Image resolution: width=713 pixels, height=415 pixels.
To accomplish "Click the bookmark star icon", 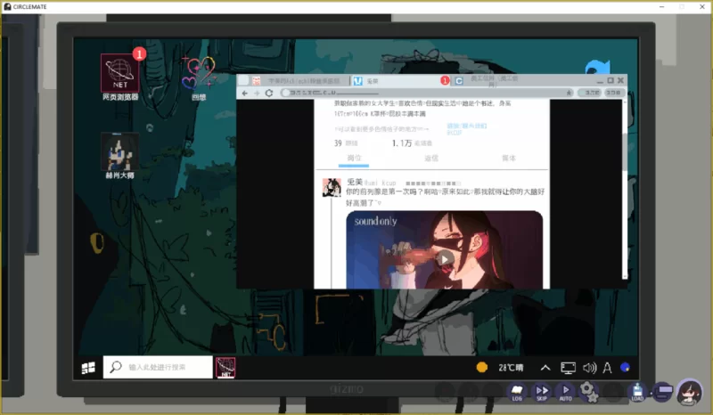I will pos(569,93).
